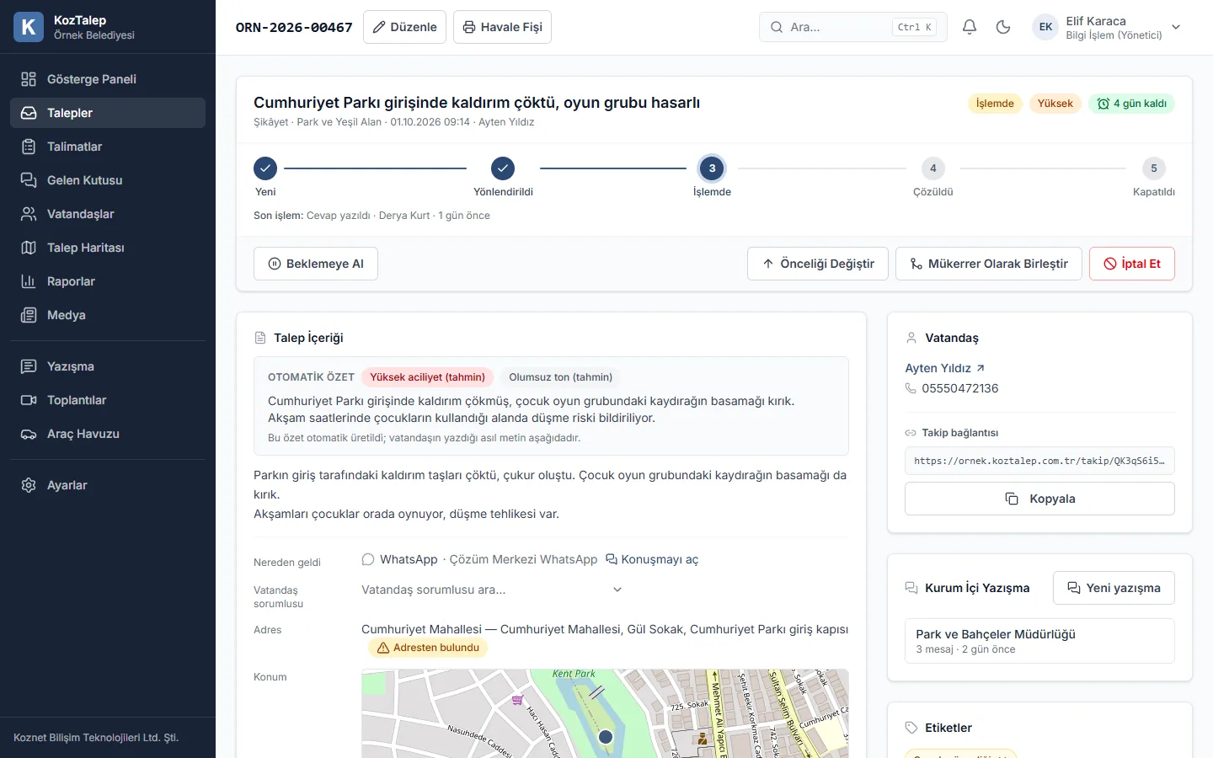Screen dimensions: 1213x758
Task: Open the notifications bell
Action: pos(970,27)
